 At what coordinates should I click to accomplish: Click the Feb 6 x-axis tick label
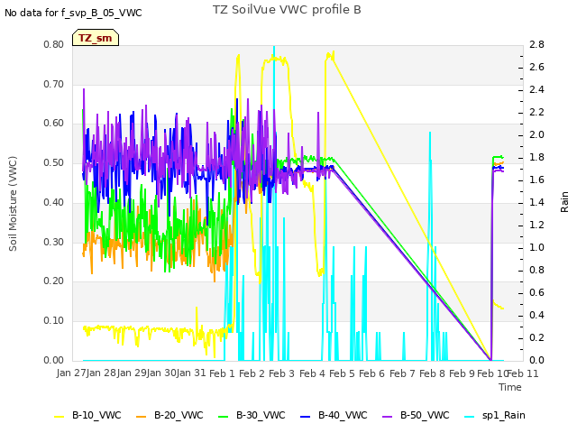(371, 373)
